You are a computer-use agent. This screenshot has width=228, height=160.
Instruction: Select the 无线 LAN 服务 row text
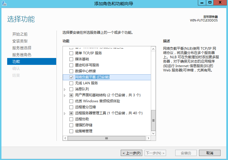[87, 83]
